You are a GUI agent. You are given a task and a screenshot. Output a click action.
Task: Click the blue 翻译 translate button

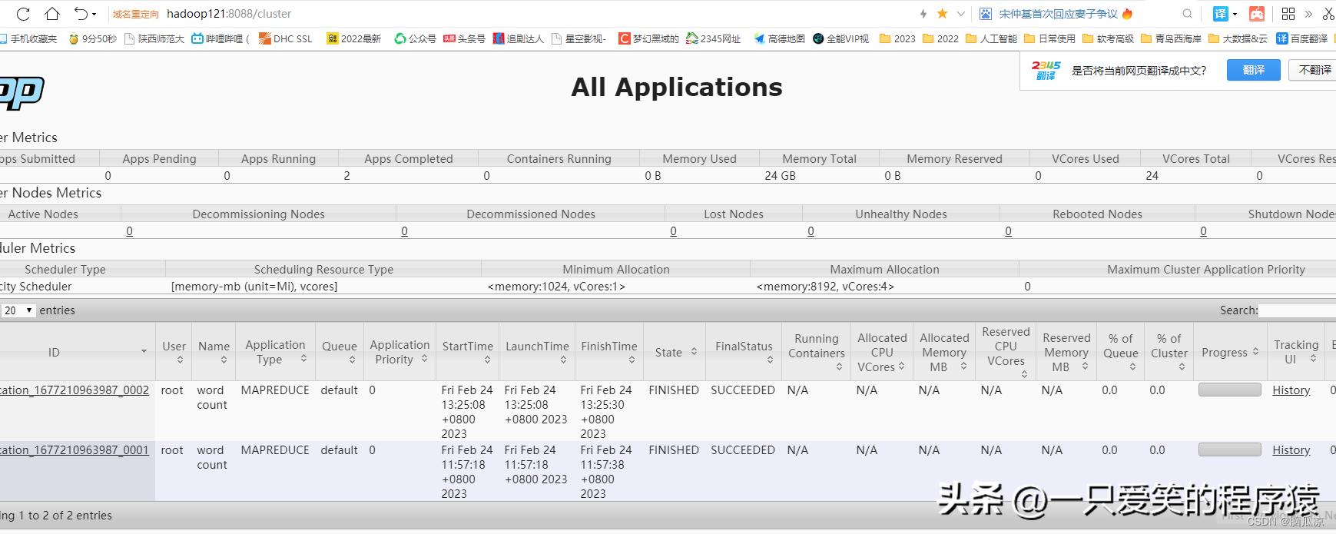tap(1253, 70)
